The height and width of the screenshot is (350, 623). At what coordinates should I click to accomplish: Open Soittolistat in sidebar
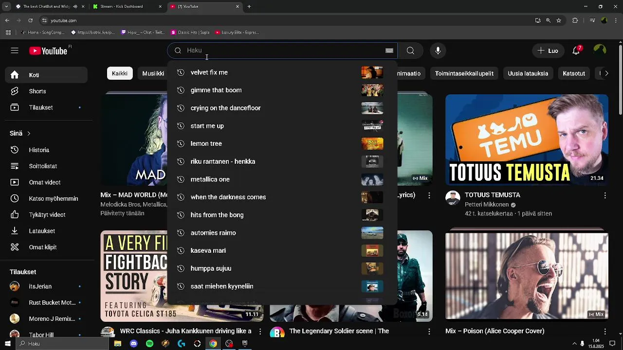(x=47, y=166)
